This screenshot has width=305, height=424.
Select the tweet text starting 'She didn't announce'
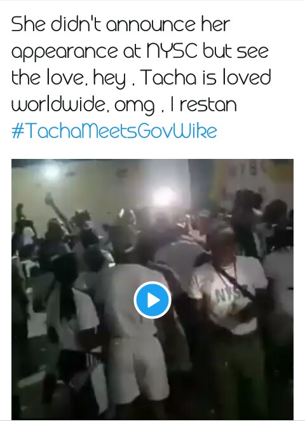coord(141,64)
